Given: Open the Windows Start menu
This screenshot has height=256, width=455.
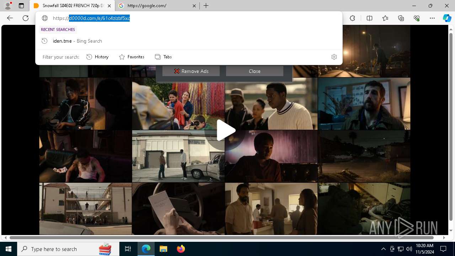Looking at the screenshot, I should click(9, 249).
